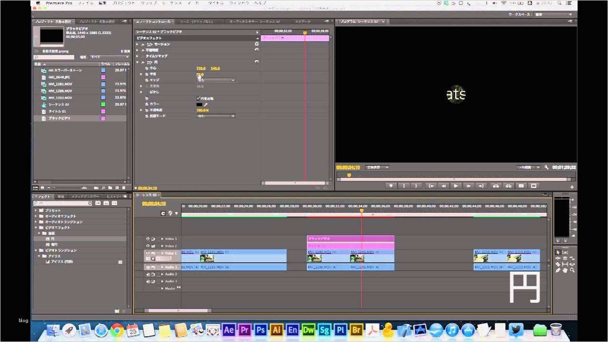Expand the プリセット folder in Effects panel

36,210
